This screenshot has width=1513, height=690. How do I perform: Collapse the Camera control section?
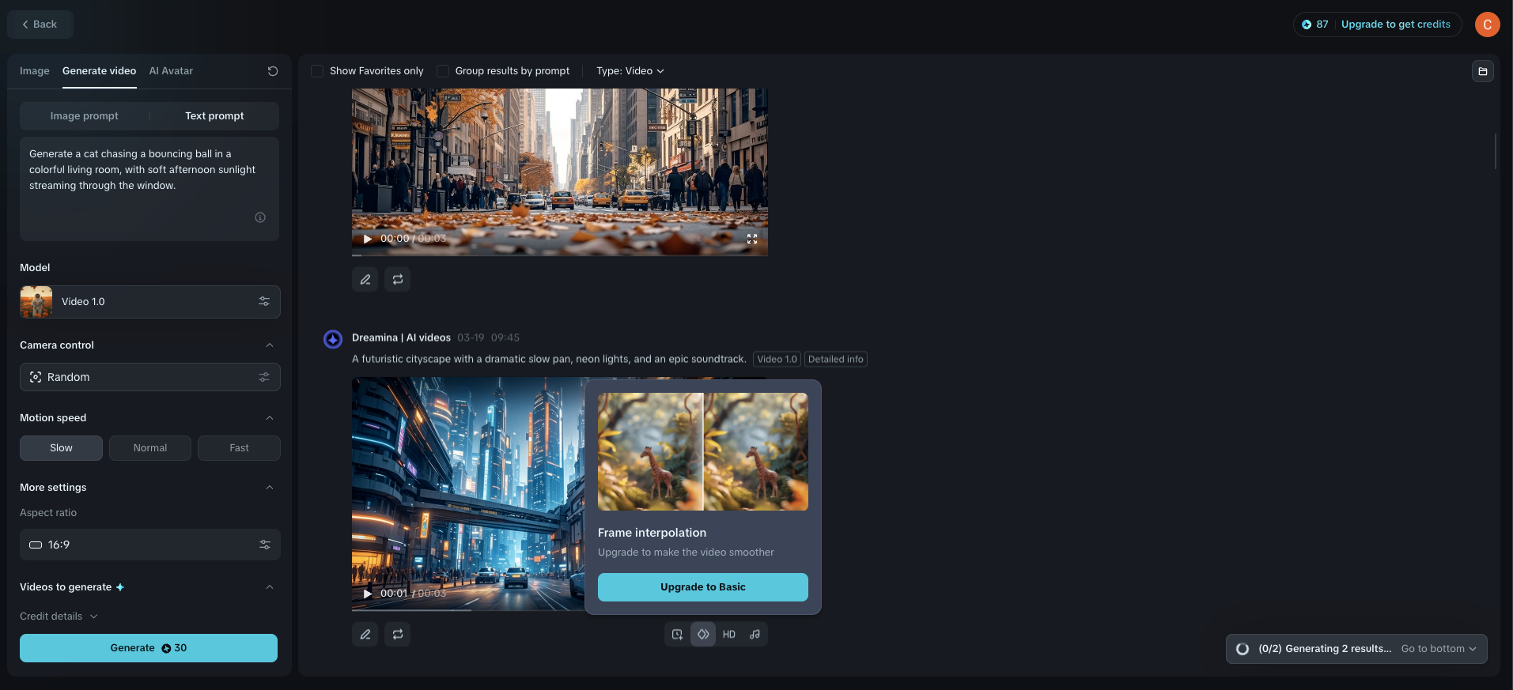point(270,345)
